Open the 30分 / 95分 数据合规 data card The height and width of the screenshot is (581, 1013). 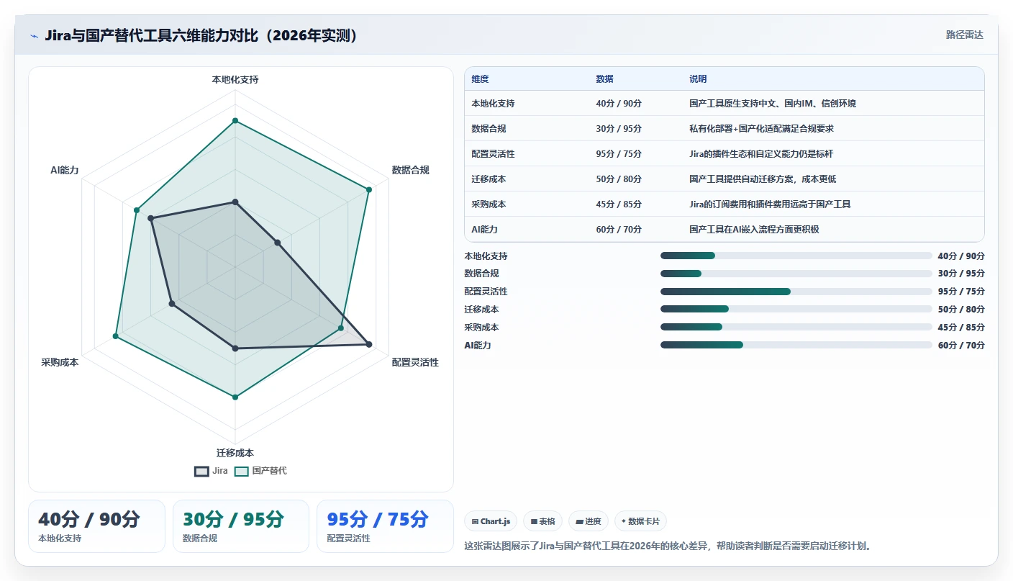241,526
